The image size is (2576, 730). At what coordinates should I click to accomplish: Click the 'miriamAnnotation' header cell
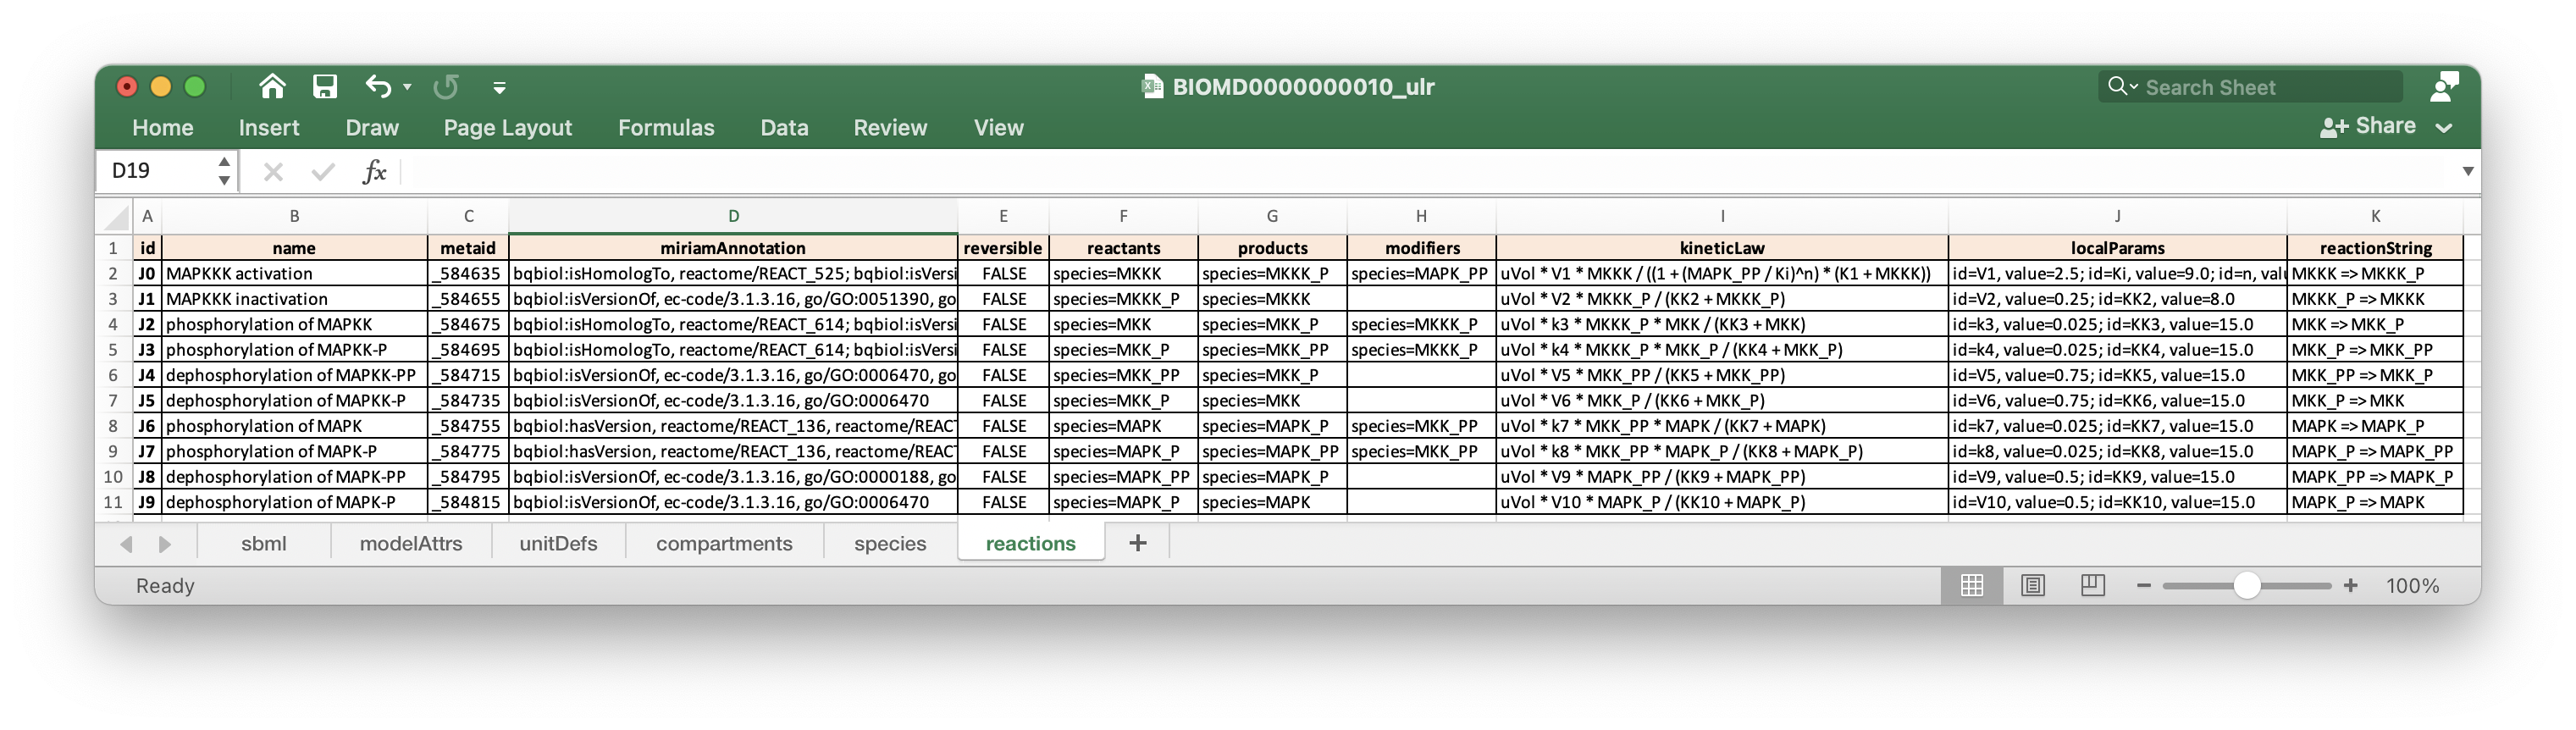tap(733, 248)
